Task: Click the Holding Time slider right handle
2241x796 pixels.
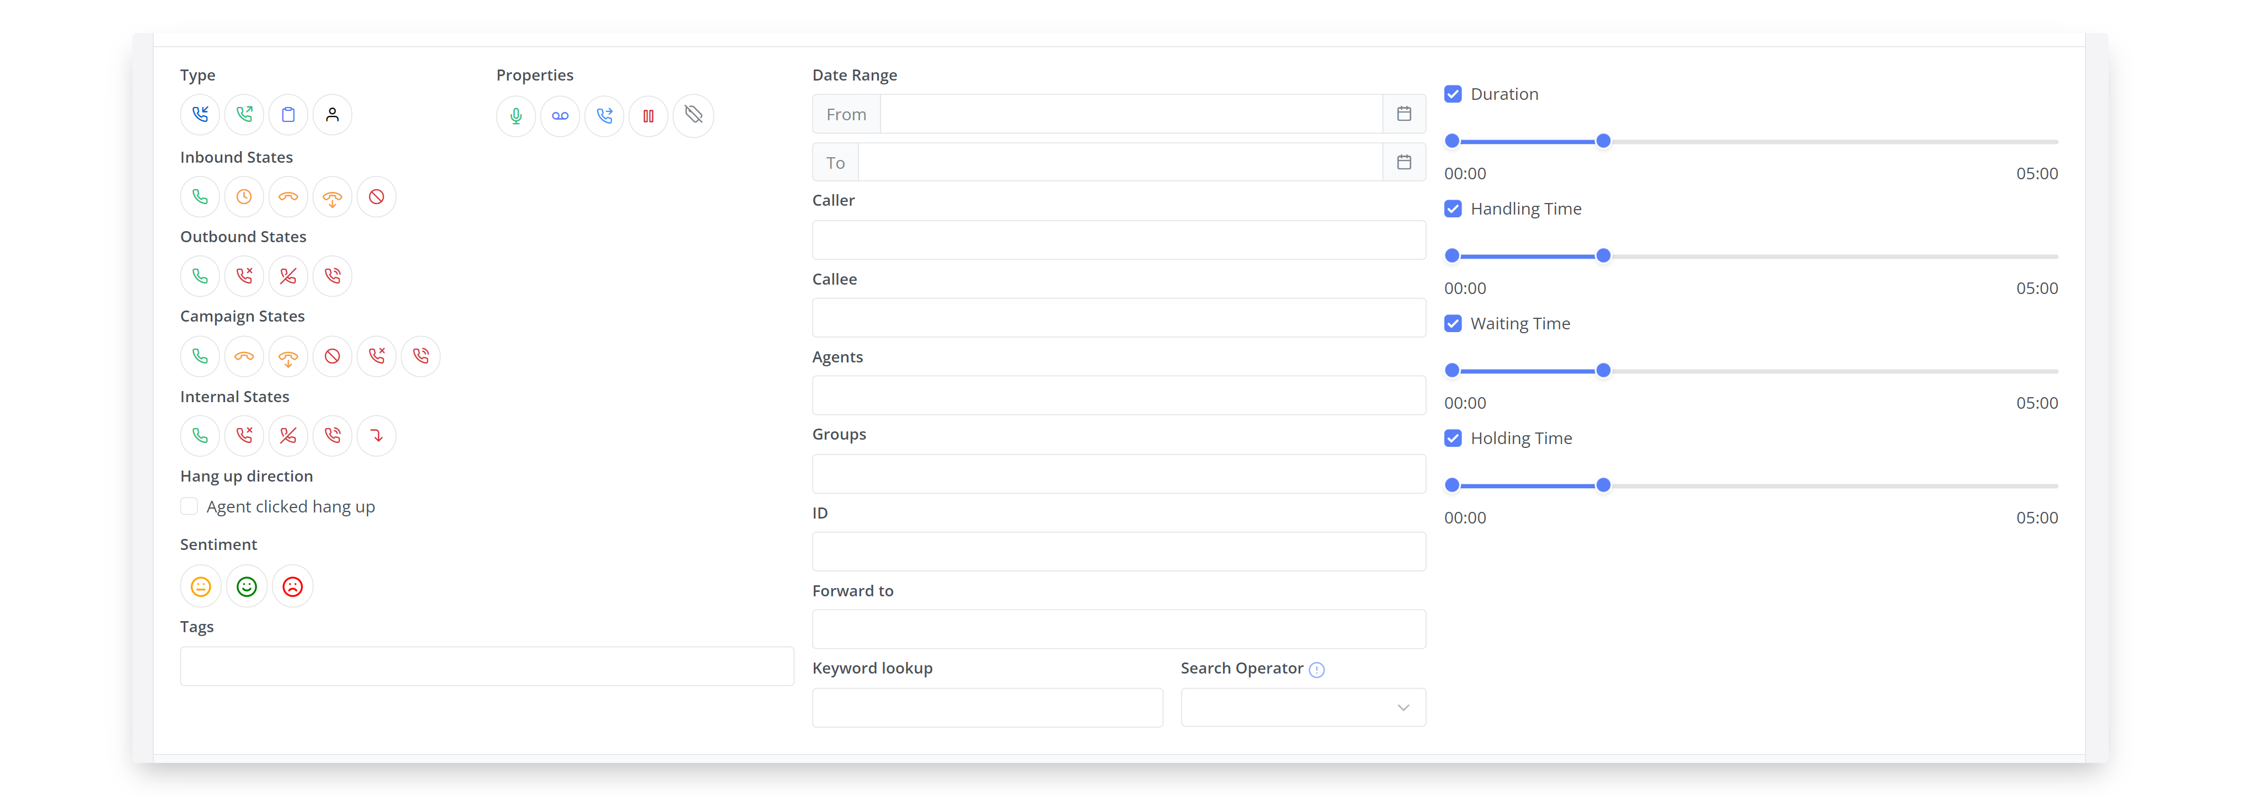Action: [1603, 485]
